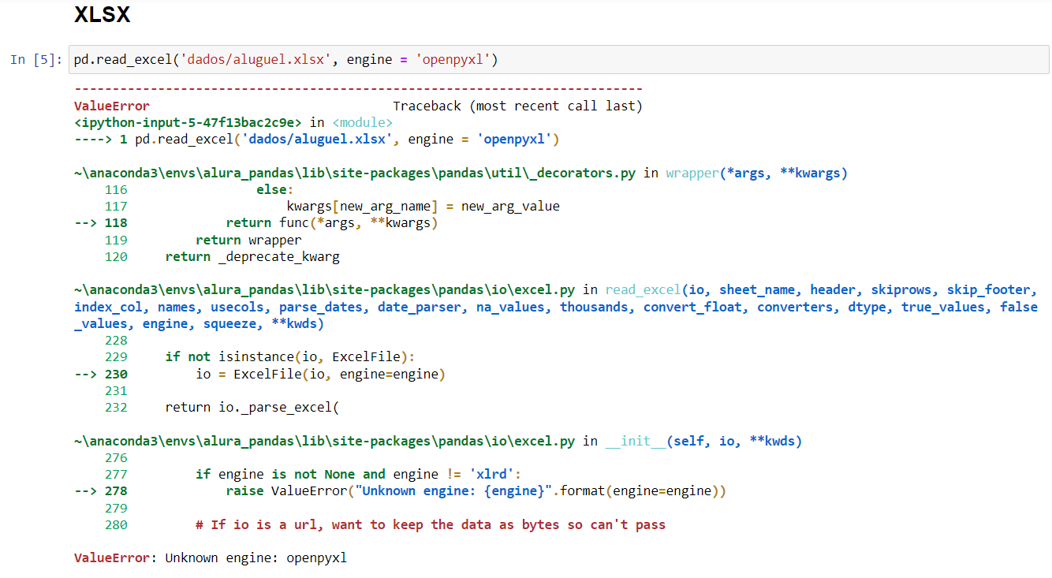Screen dimensions: 1052x578
Task: Click the <module> text in traceback
Action: [x=363, y=122]
